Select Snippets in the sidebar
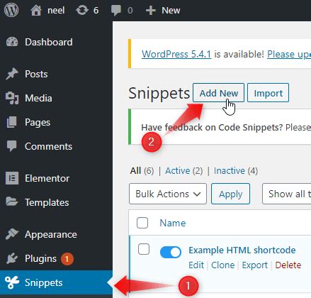This screenshot has height=298, width=311. (x=56, y=282)
